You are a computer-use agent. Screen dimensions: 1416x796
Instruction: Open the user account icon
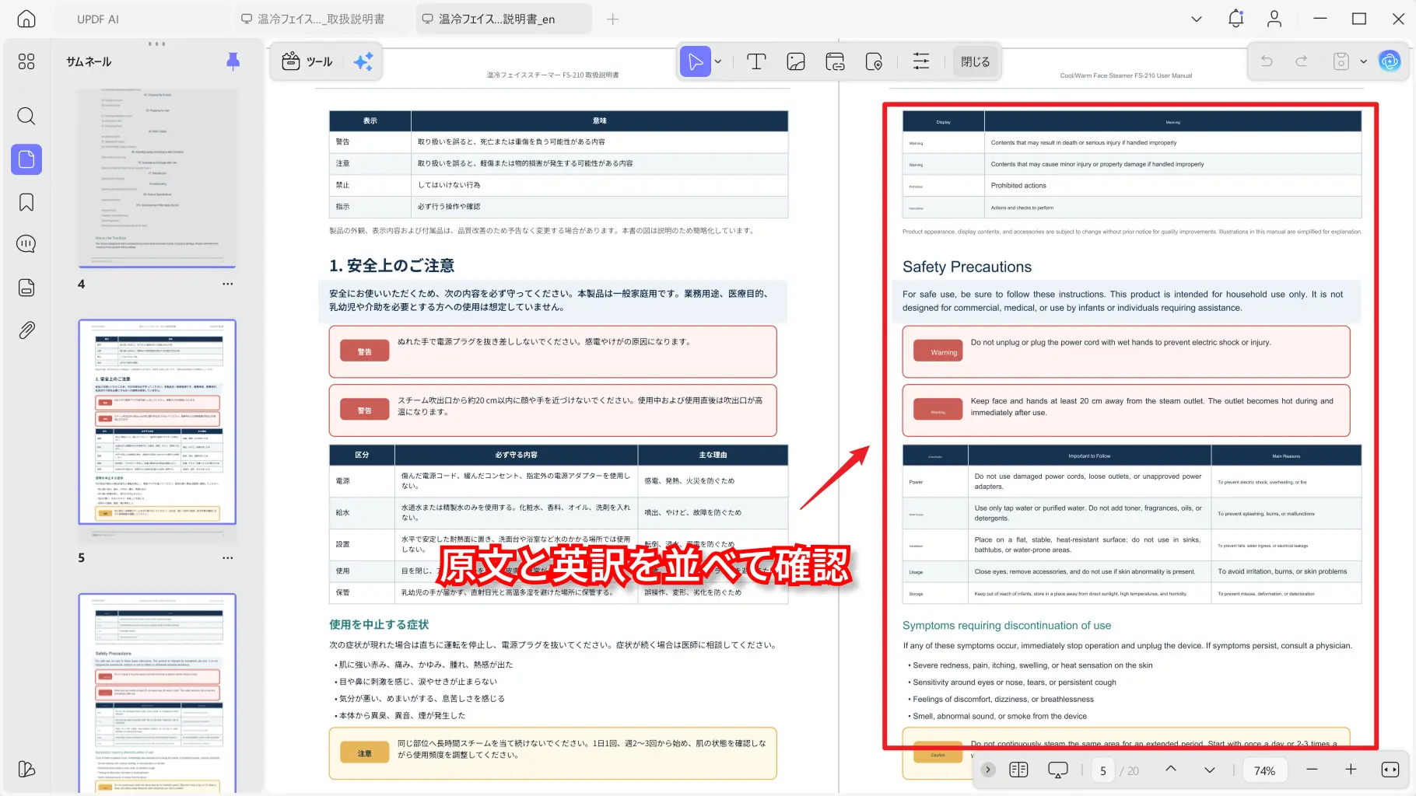click(x=1274, y=19)
